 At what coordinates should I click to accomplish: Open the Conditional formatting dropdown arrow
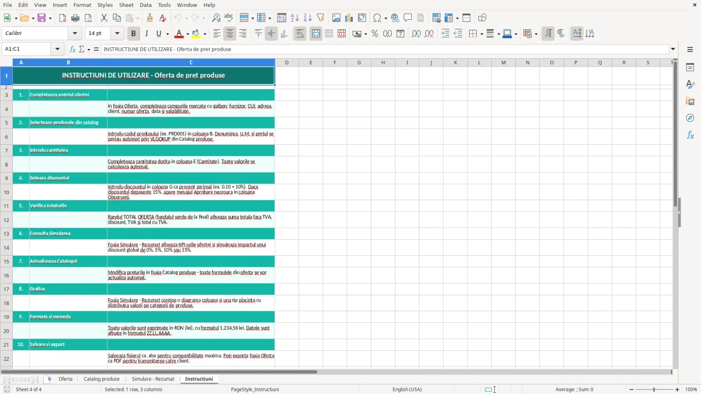tap(536, 34)
